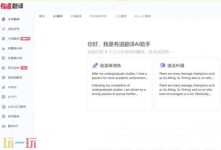
Task: Open the 文档翻译 top tab
Action: [x=76, y=16]
